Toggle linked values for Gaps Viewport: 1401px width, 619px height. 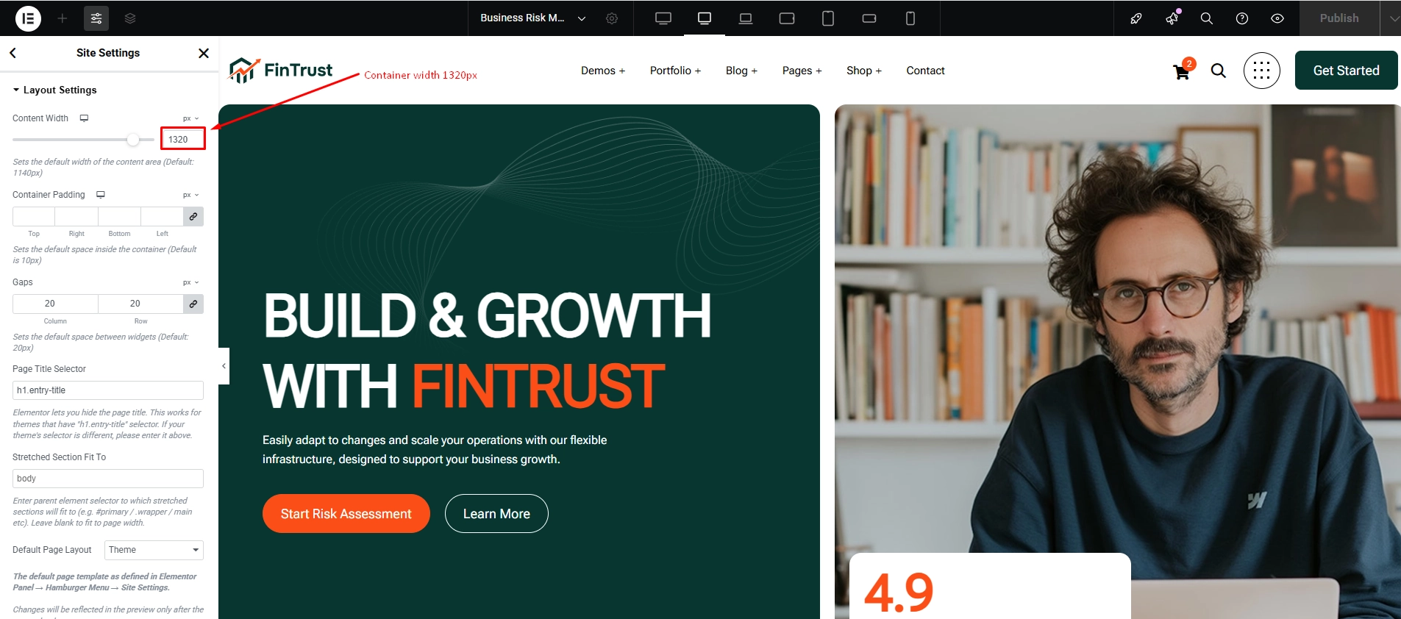[193, 304]
